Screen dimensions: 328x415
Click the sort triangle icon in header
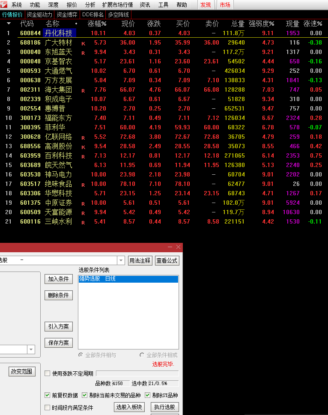point(9,24)
